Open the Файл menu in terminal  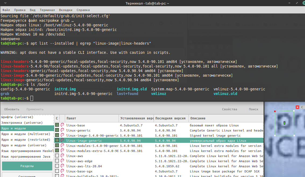[6, 10]
